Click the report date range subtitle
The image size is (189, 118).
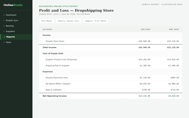(x=64, y=14)
